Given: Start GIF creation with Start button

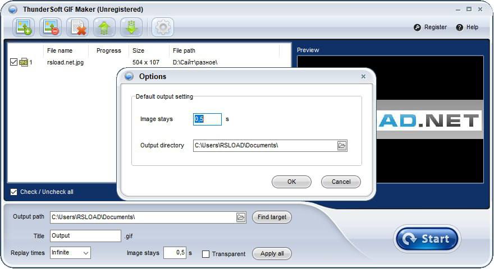Looking at the screenshot, I should click(427, 239).
